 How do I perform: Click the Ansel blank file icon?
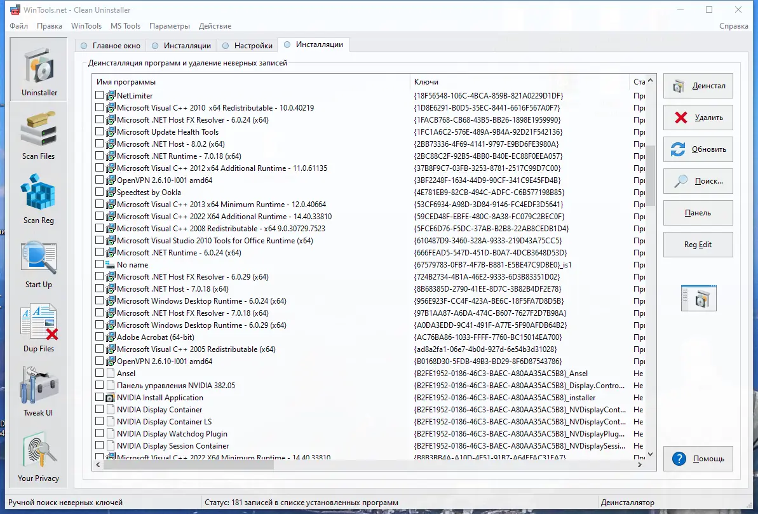click(110, 374)
